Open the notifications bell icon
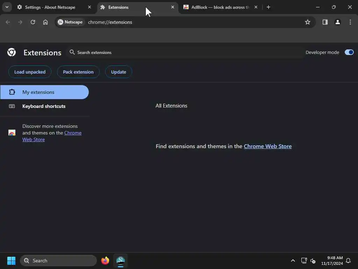The height and width of the screenshot is (269, 358). (348, 261)
